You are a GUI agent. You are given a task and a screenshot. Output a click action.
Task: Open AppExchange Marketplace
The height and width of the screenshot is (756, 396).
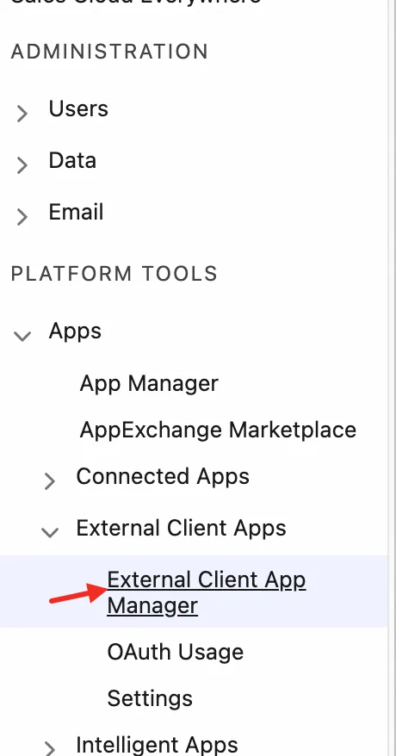point(218,430)
